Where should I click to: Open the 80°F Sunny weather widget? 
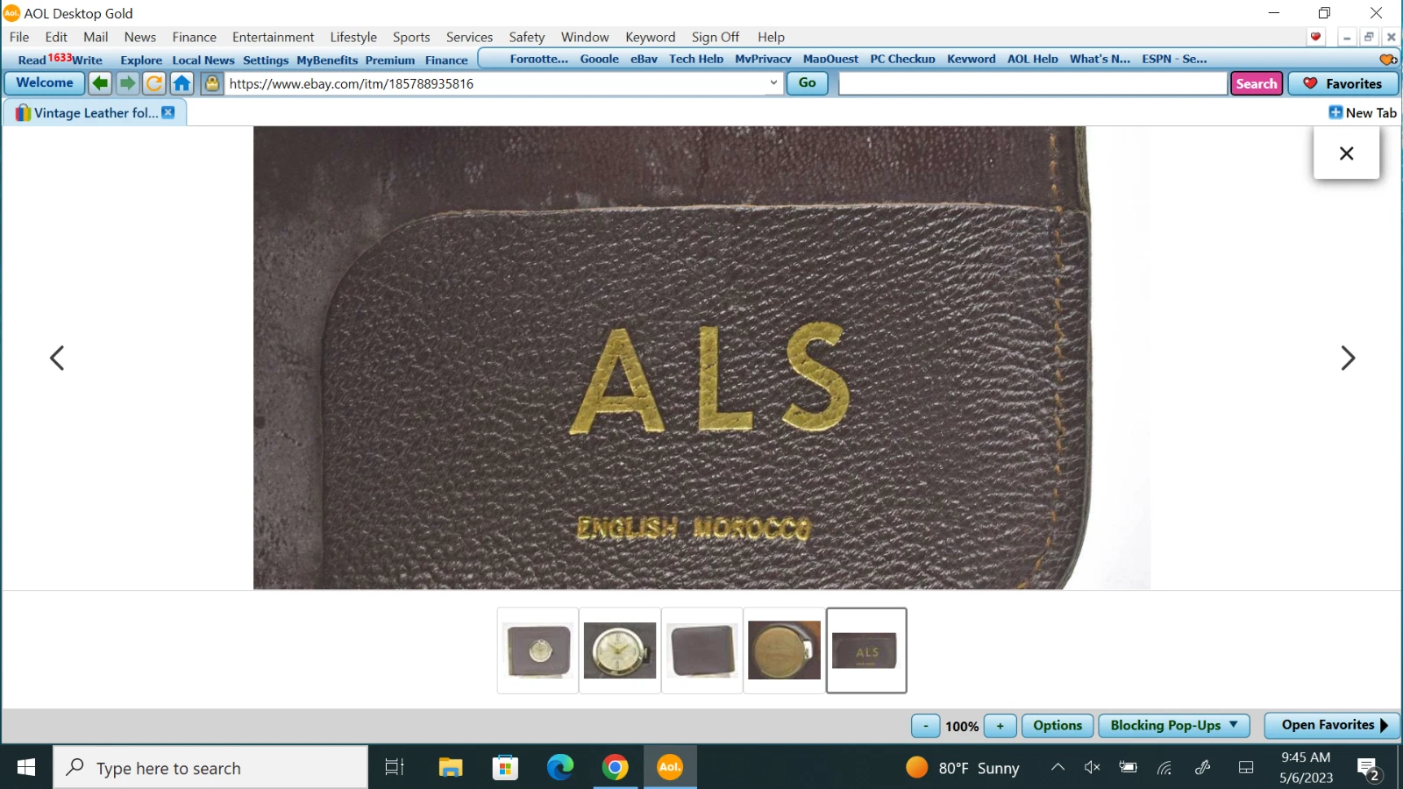pos(963,768)
